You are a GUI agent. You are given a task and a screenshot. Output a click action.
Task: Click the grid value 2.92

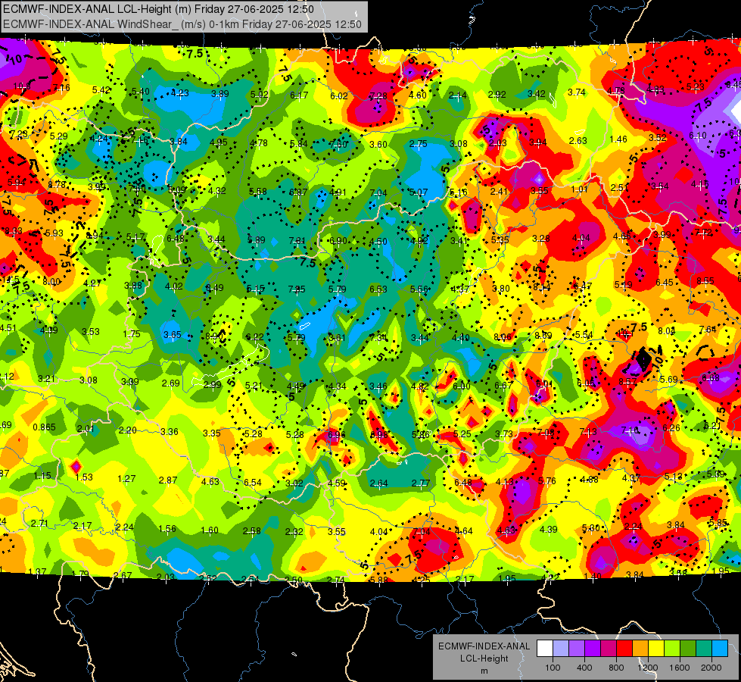point(497,95)
